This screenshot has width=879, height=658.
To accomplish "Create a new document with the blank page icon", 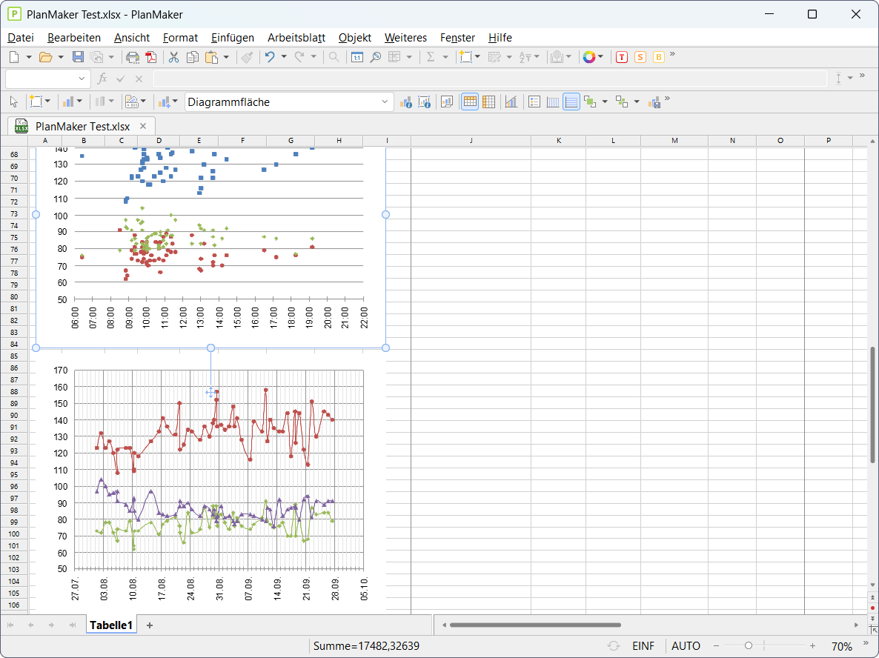I will point(15,57).
